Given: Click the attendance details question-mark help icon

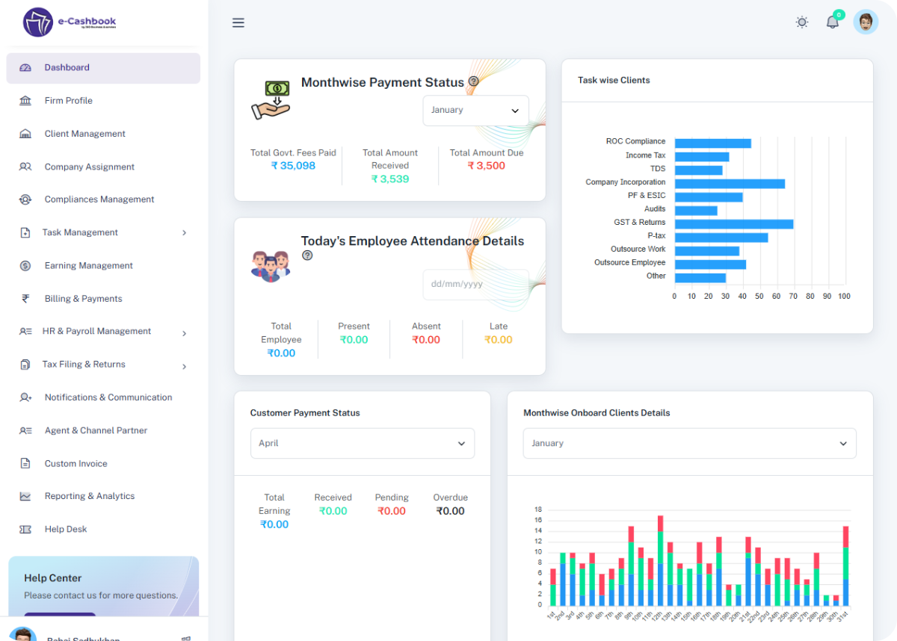Looking at the screenshot, I should [x=307, y=256].
